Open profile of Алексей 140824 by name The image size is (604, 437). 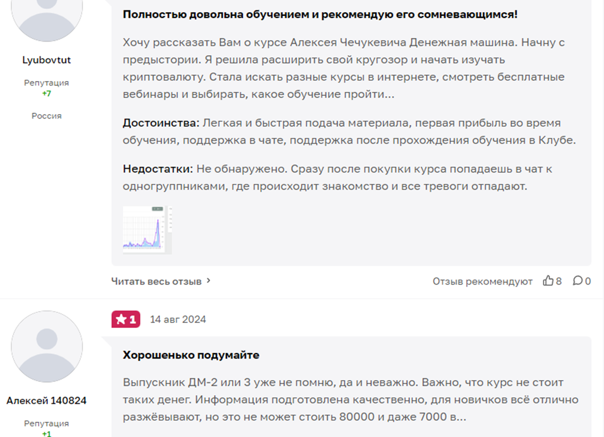(46, 401)
